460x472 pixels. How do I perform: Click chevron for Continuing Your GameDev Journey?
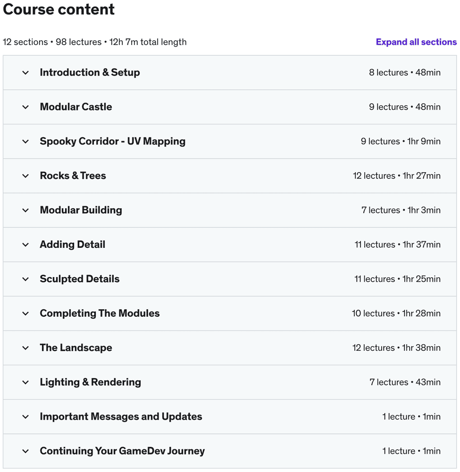25,452
